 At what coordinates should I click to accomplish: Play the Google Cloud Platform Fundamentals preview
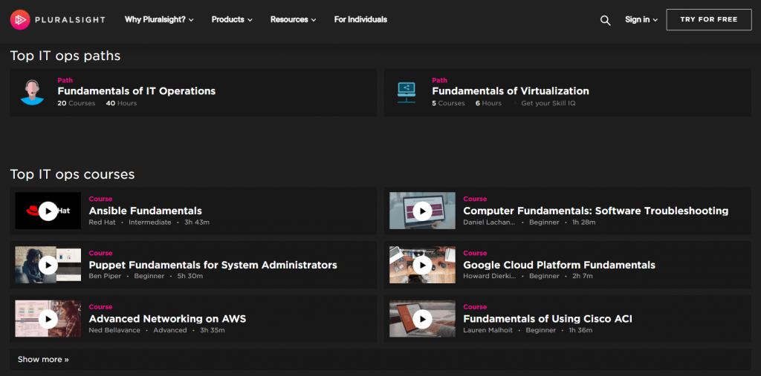(422, 265)
